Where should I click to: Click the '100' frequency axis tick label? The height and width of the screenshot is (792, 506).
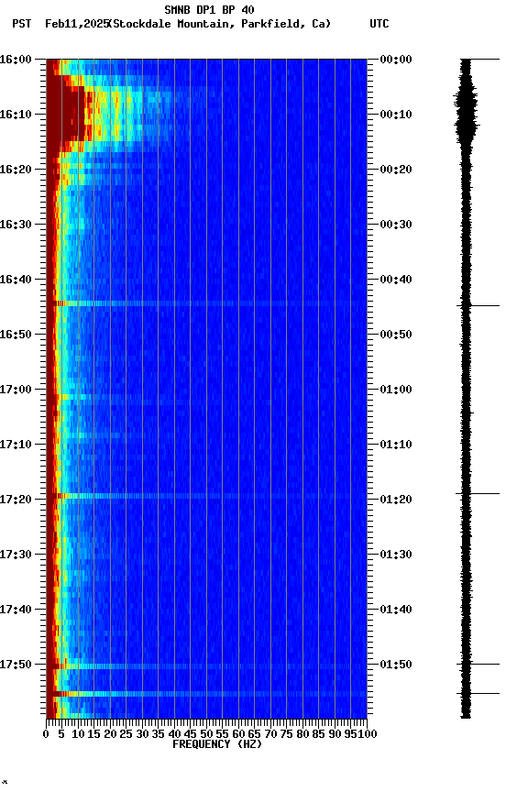click(368, 734)
